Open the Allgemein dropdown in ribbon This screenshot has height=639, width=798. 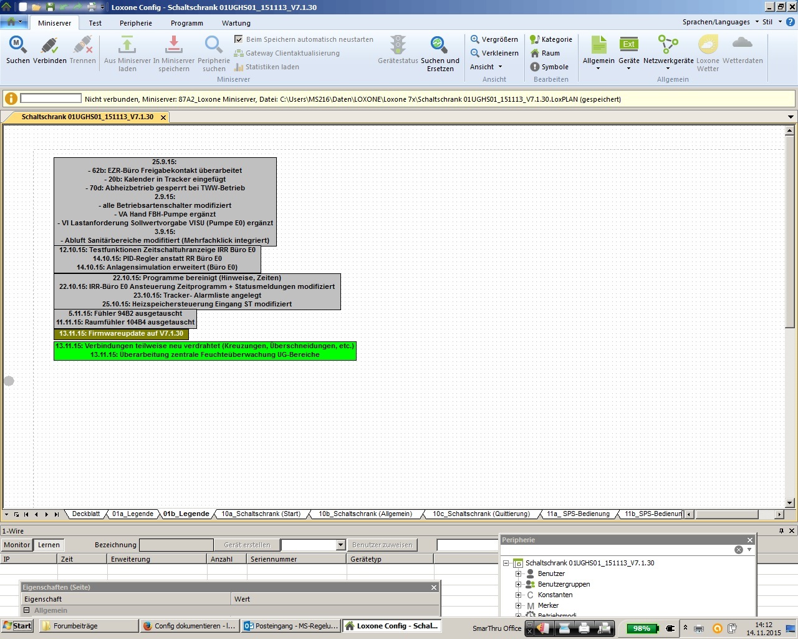coord(598,68)
